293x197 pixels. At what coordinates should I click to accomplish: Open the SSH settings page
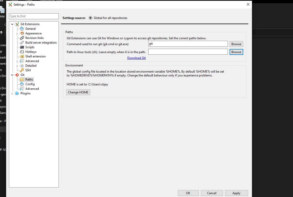click(28, 70)
